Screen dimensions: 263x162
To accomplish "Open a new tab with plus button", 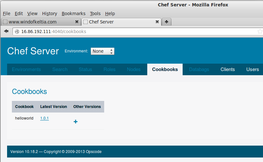I will tap(167, 22).
